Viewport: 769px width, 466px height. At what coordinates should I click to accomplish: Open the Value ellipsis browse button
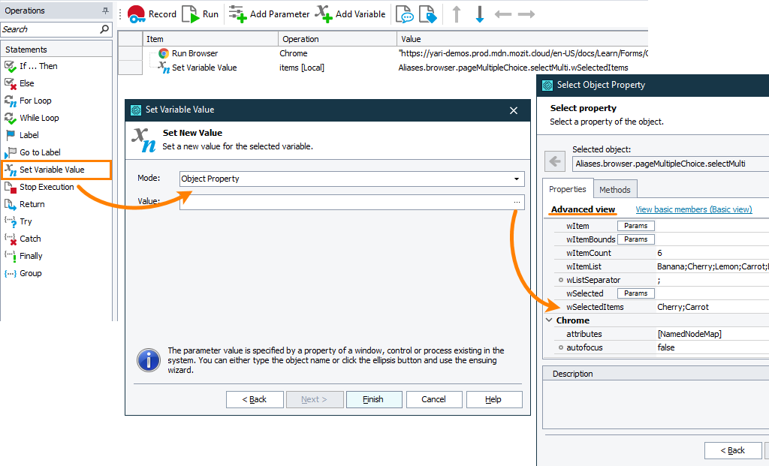click(517, 202)
